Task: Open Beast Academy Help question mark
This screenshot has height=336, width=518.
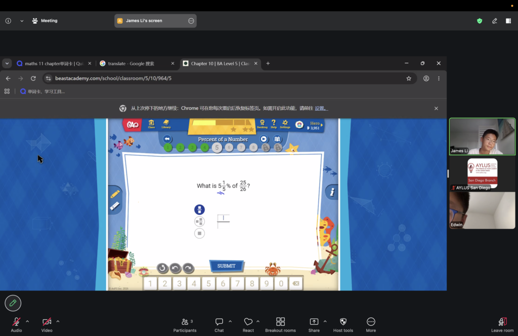Action: [x=274, y=124]
